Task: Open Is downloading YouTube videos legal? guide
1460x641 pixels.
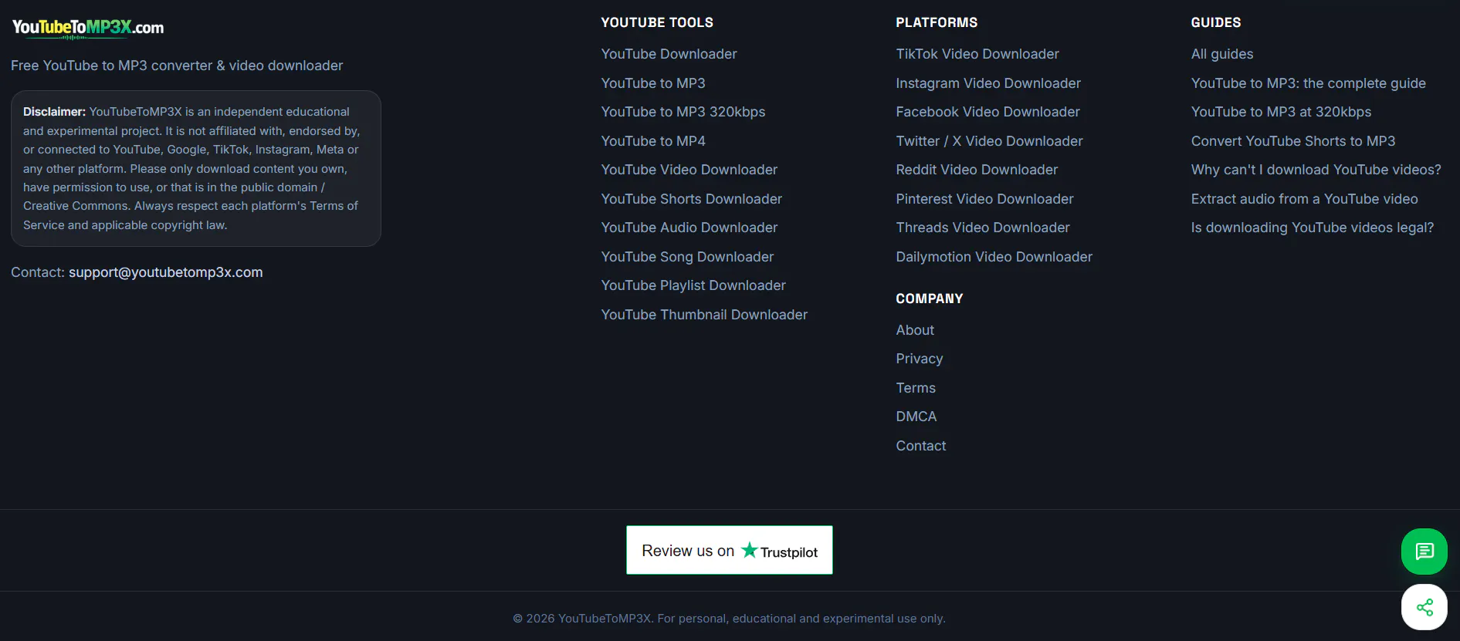Action: (1313, 228)
